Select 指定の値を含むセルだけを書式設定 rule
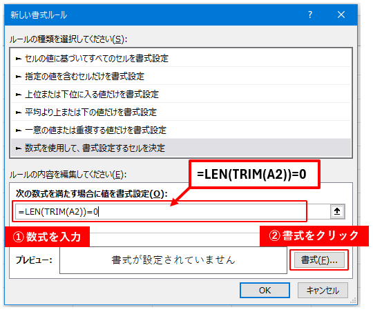The image size is (373, 312). (x=181, y=77)
